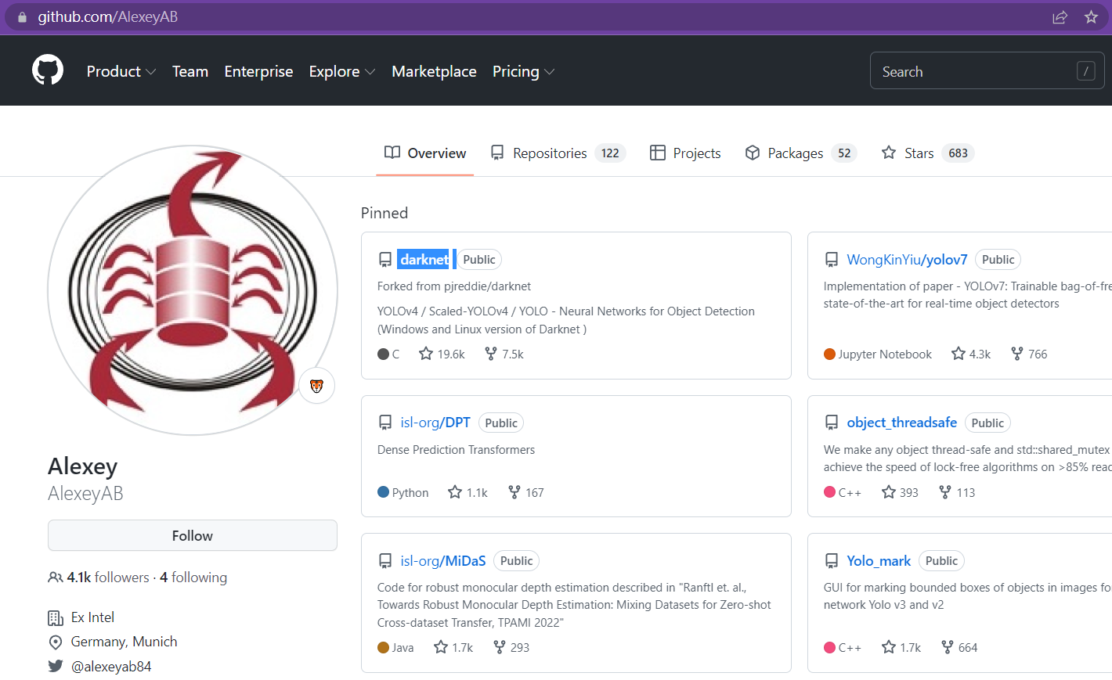Focus the GitHub Search field

(987, 71)
